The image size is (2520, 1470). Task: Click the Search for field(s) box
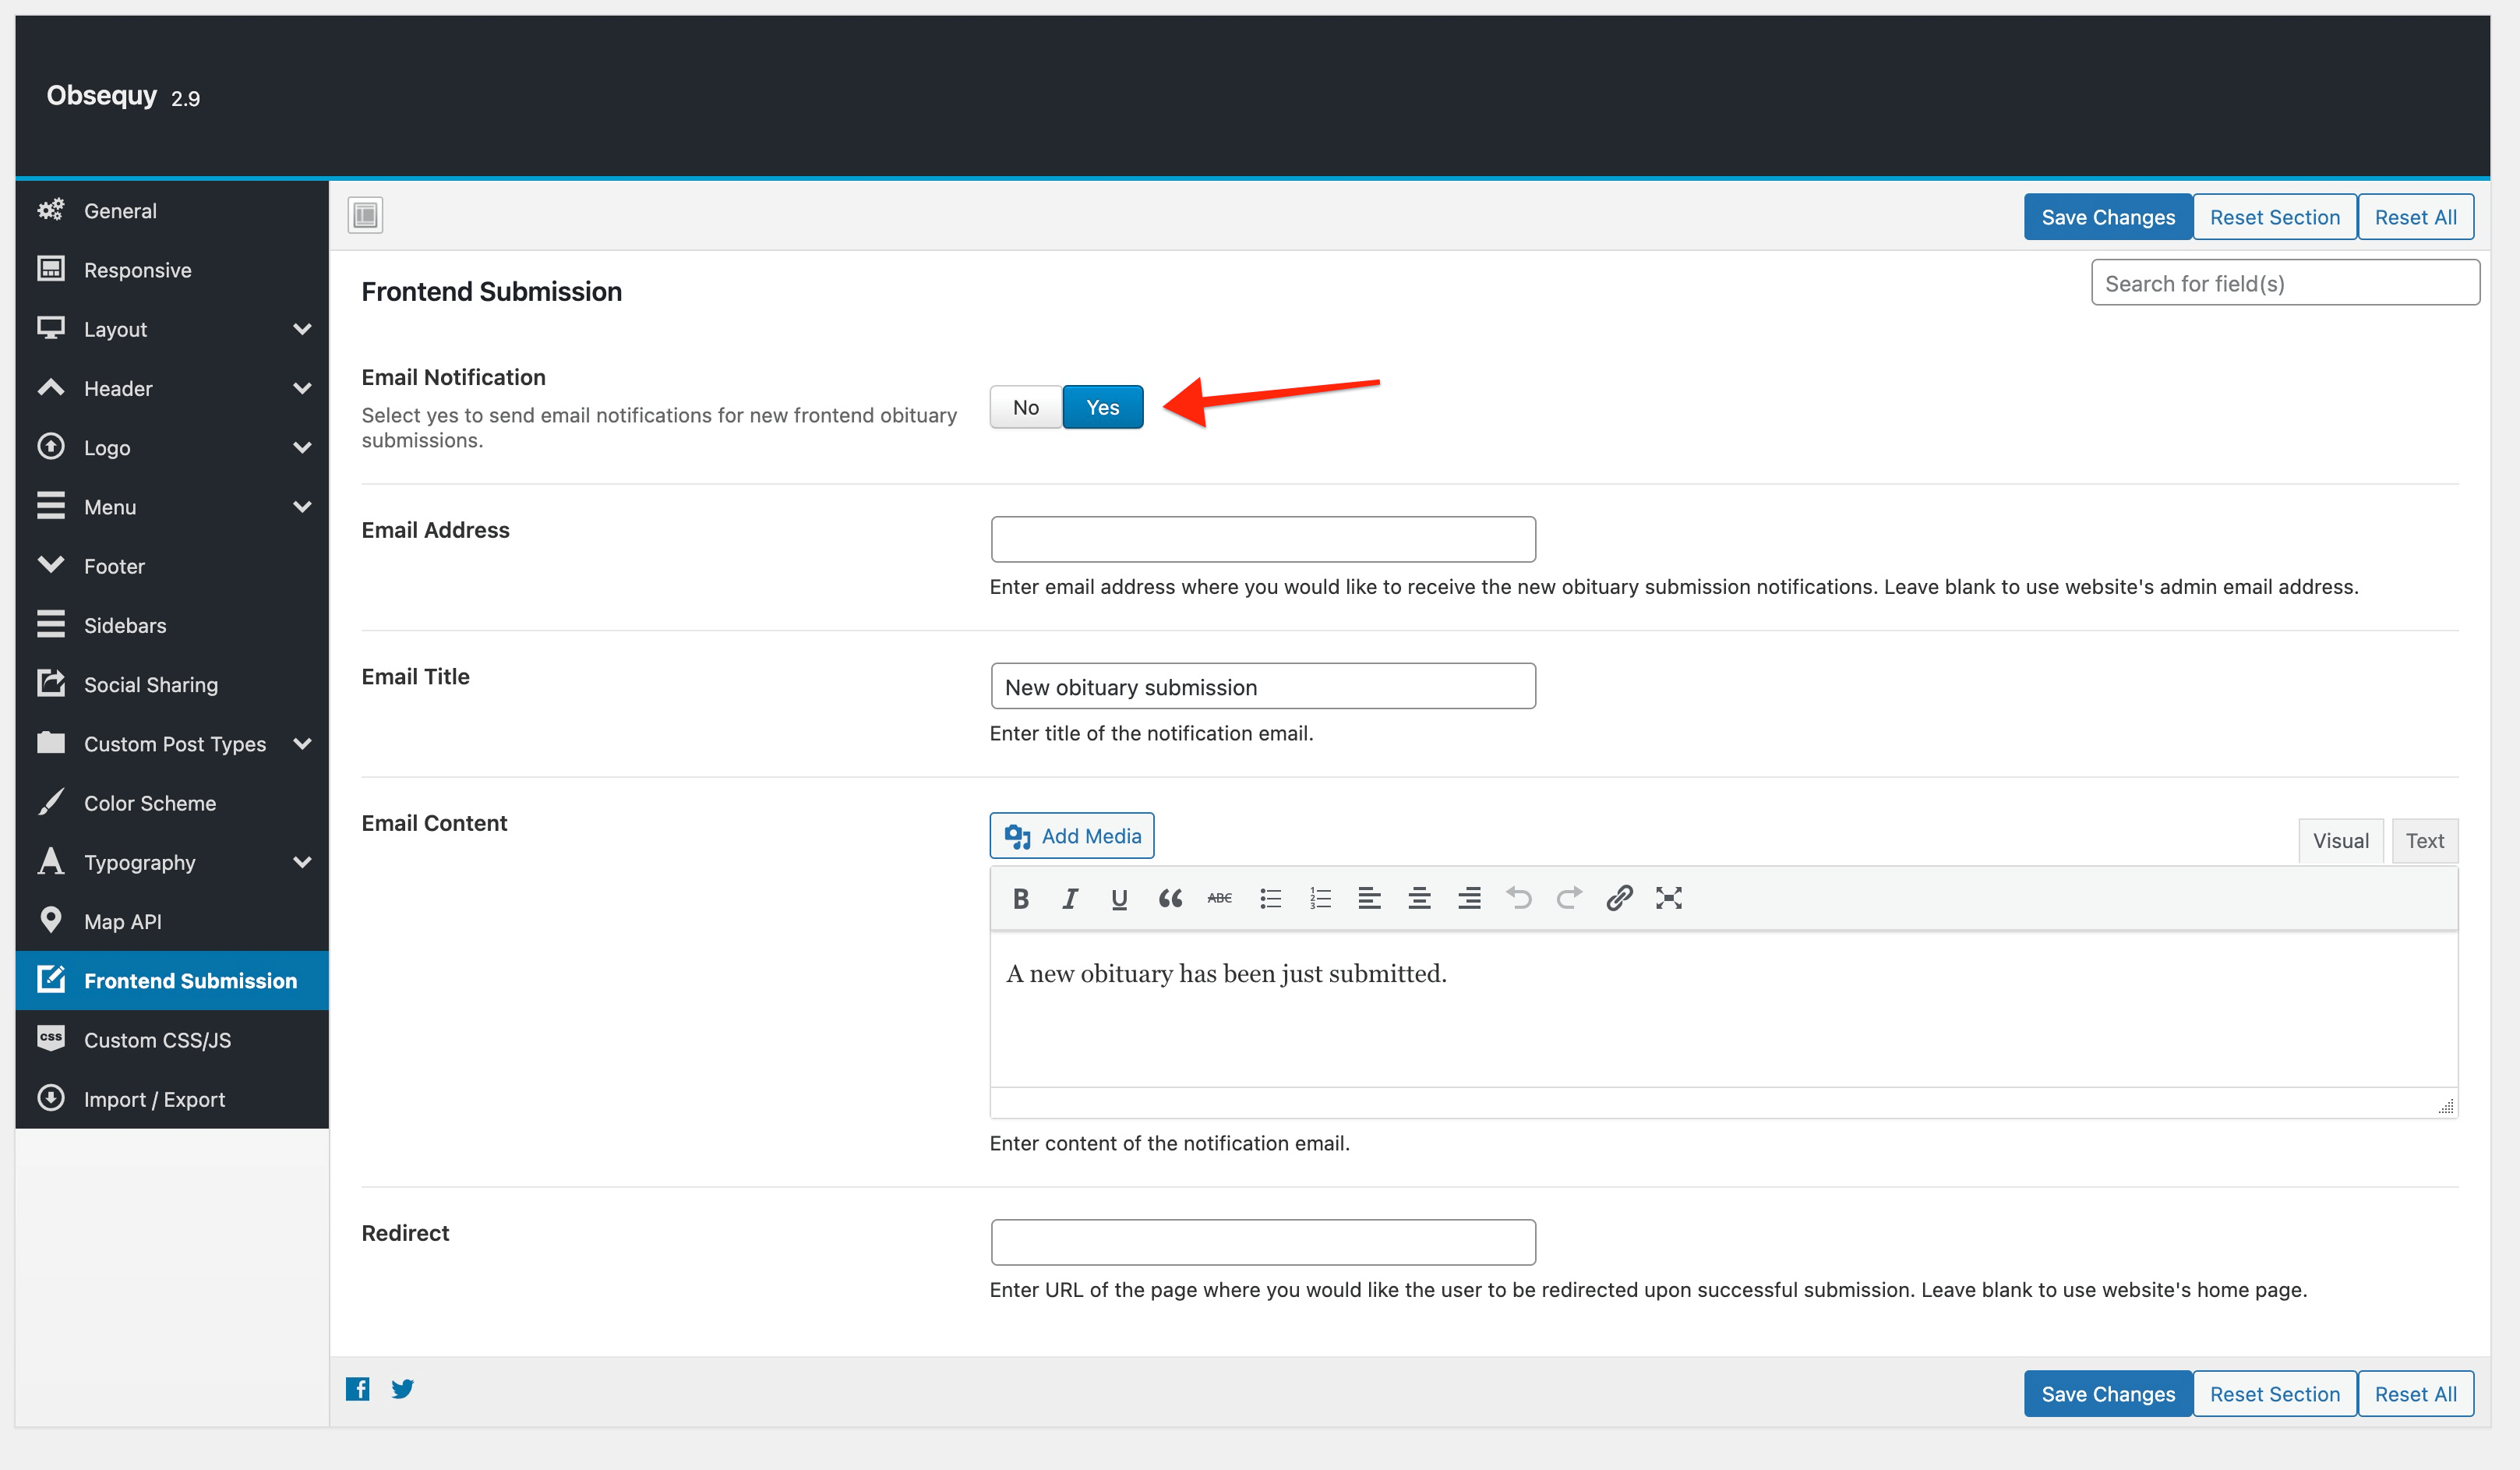(2285, 283)
